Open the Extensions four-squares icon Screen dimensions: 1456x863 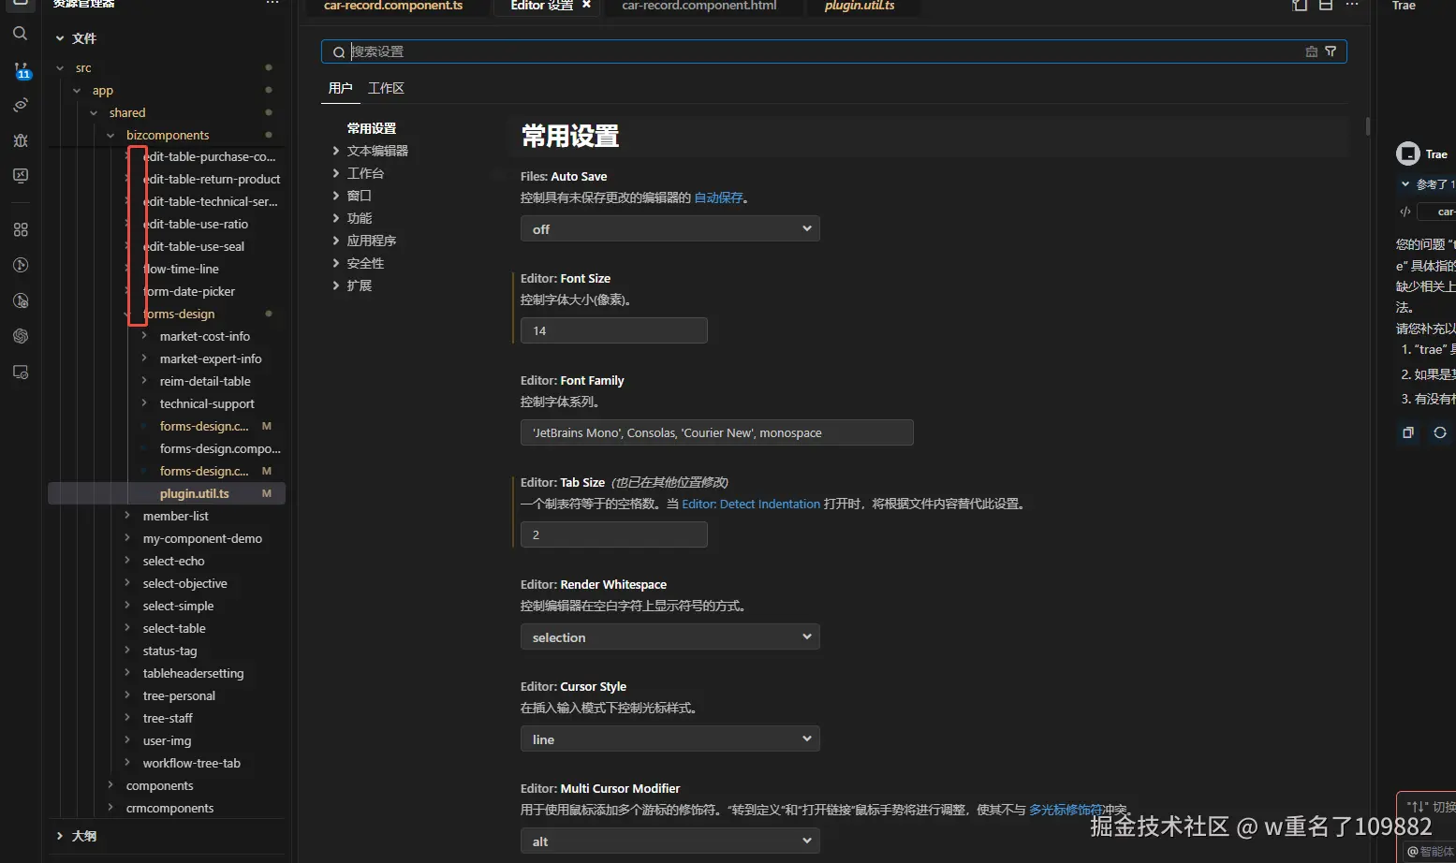pyautogui.click(x=21, y=229)
